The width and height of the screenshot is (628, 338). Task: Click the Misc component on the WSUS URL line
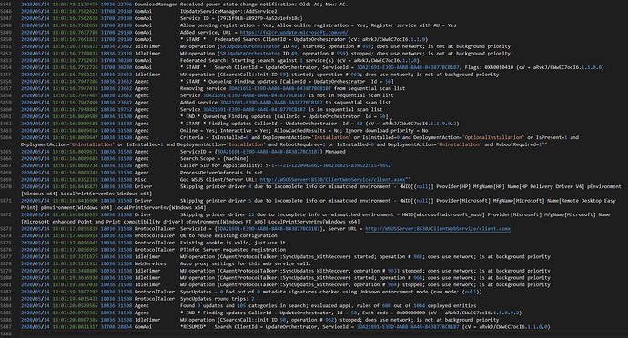tap(140, 180)
